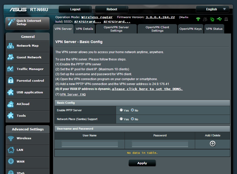Click the link to set the DDNS
This screenshot has width=237, height=174.
click(x=147, y=89)
